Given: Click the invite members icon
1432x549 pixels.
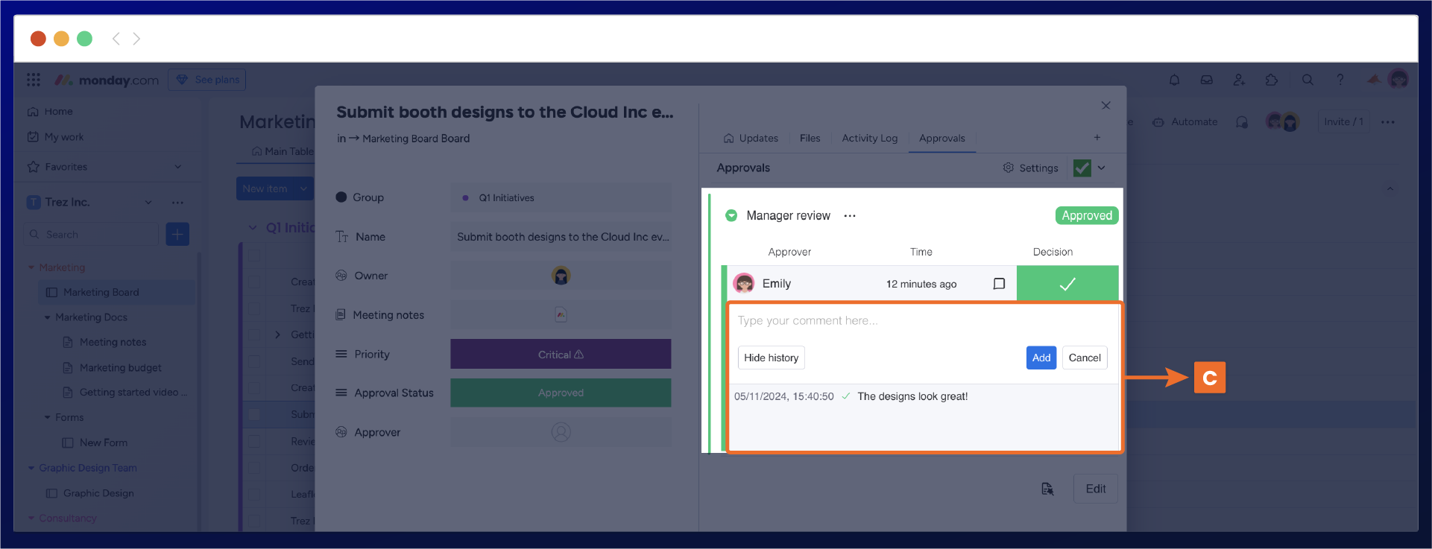Looking at the screenshot, I should (1239, 80).
